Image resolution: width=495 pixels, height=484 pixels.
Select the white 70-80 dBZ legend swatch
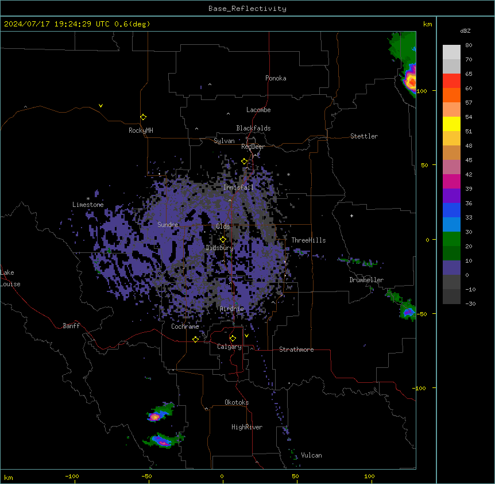451,52
